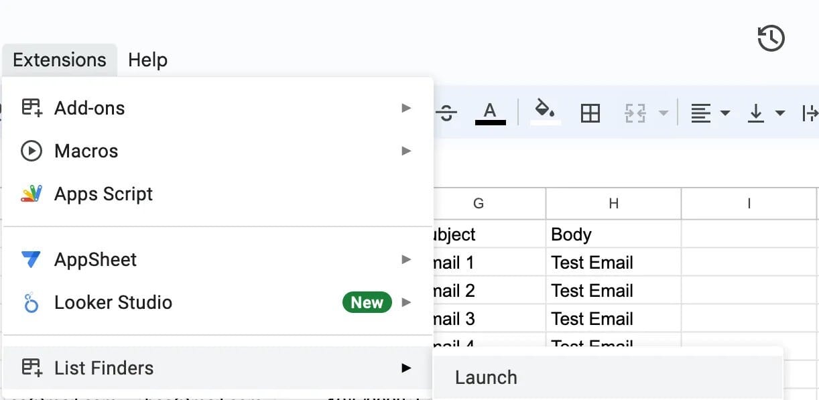This screenshot has width=819, height=400.
Task: Apply strikethrough formatting from toolbar
Action: (446, 113)
